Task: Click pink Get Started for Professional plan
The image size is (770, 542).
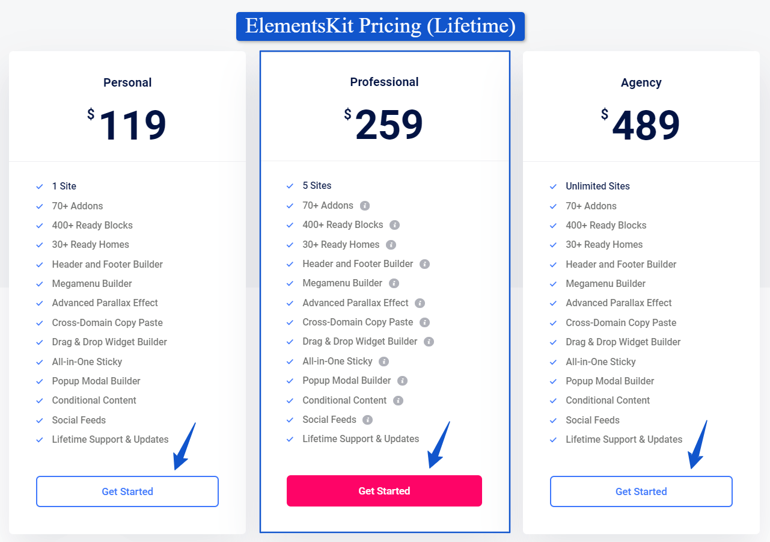Action: [384, 491]
